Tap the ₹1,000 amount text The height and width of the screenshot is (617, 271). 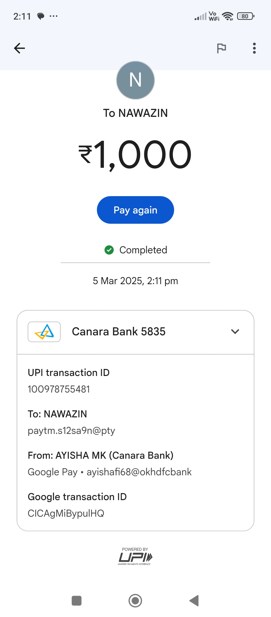click(x=135, y=155)
